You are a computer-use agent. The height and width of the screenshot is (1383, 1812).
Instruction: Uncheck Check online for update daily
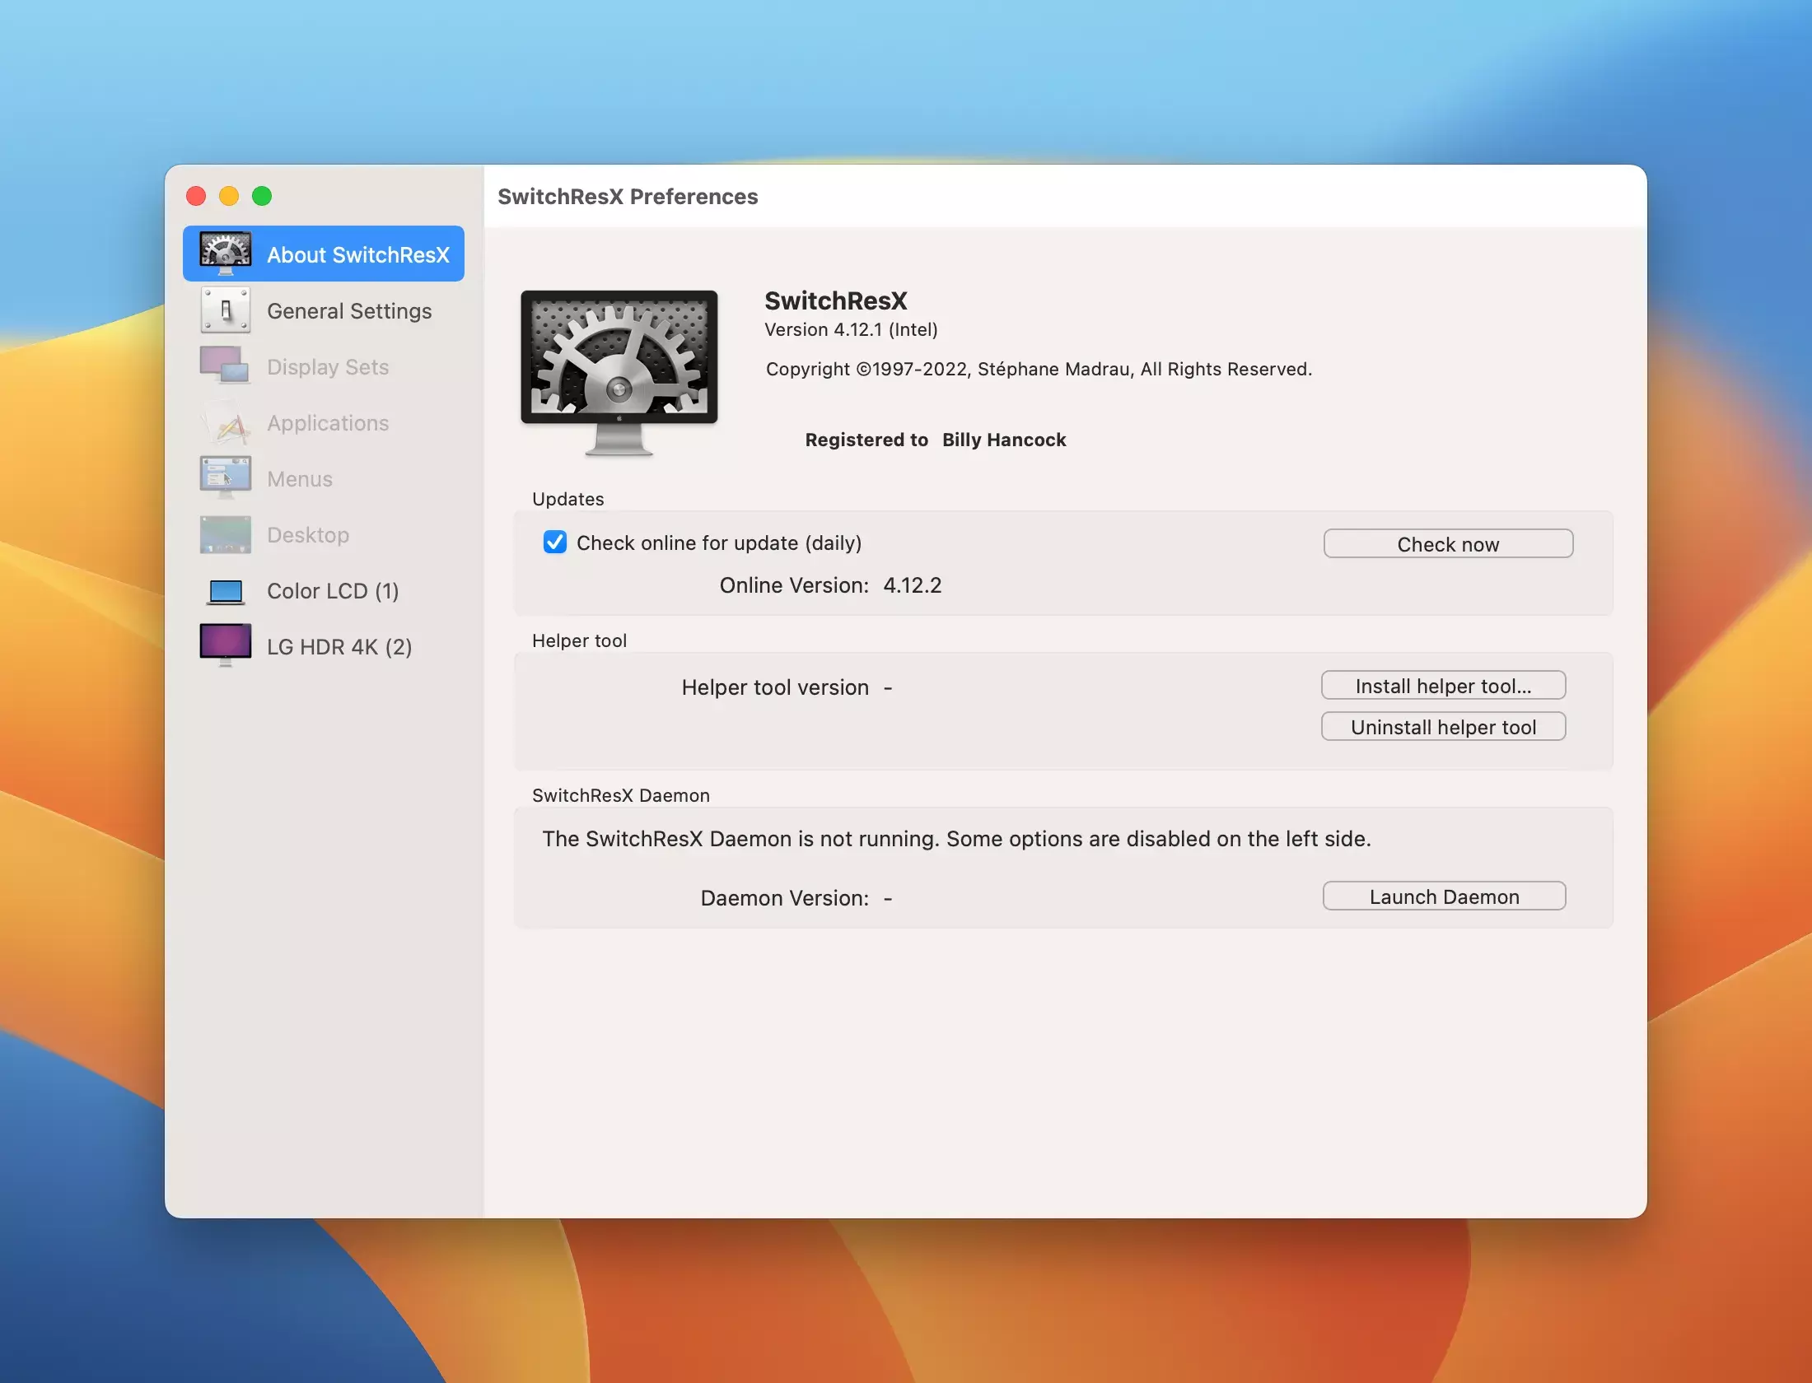click(555, 542)
